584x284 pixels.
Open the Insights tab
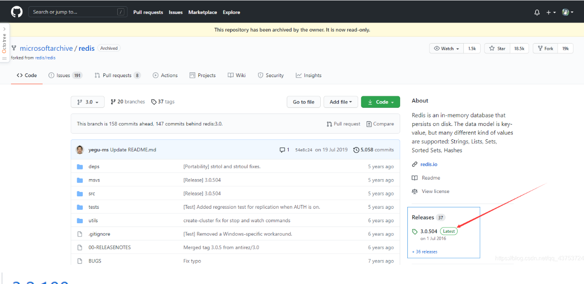tap(309, 75)
